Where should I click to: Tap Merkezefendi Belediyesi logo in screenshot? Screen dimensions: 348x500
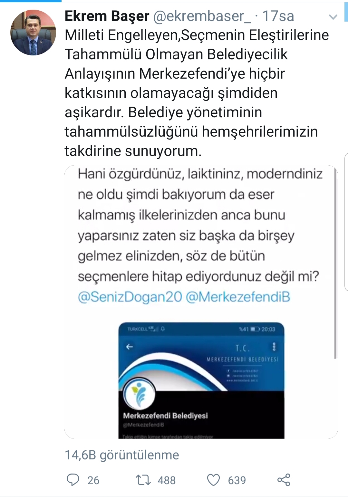click(x=140, y=394)
